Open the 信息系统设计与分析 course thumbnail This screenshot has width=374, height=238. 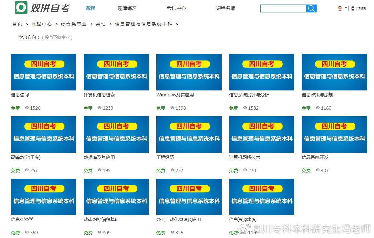pos(261,72)
